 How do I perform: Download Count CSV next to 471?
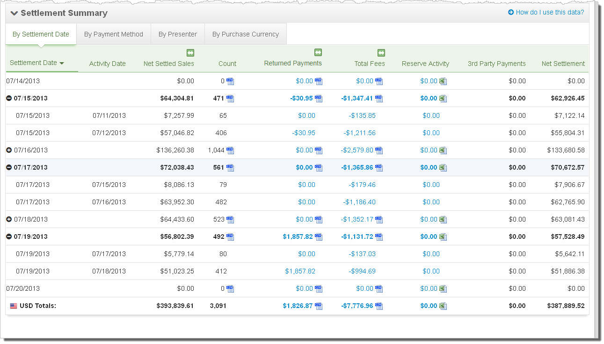(x=230, y=99)
